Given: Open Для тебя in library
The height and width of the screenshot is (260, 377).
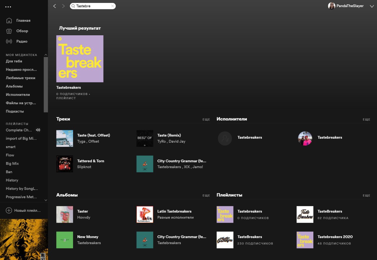Looking at the screenshot, I should (x=14, y=61).
